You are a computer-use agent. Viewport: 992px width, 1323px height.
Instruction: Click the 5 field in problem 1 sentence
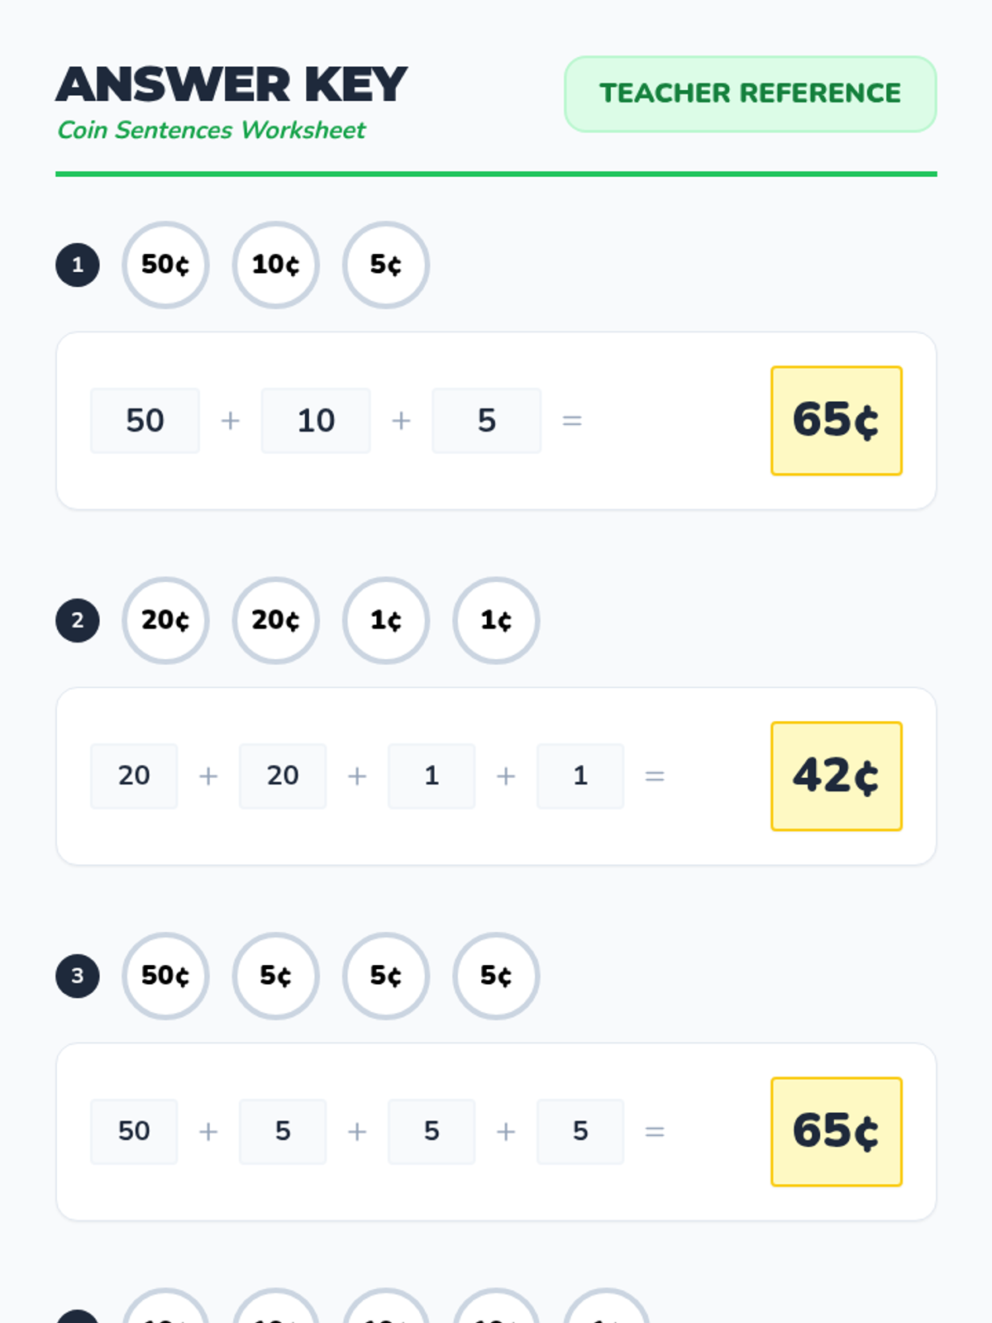click(x=487, y=420)
